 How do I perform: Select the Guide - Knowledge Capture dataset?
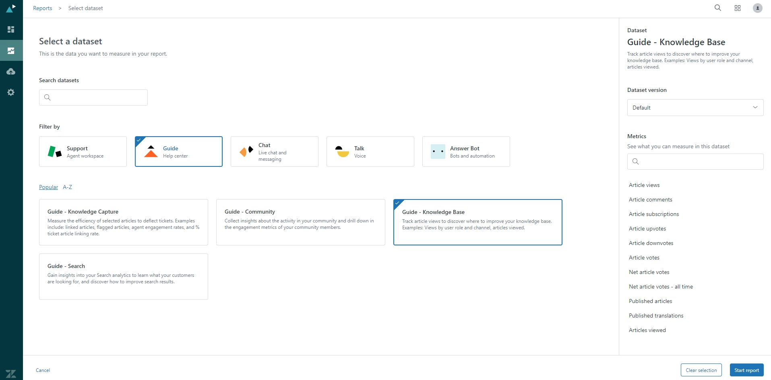[124, 222]
